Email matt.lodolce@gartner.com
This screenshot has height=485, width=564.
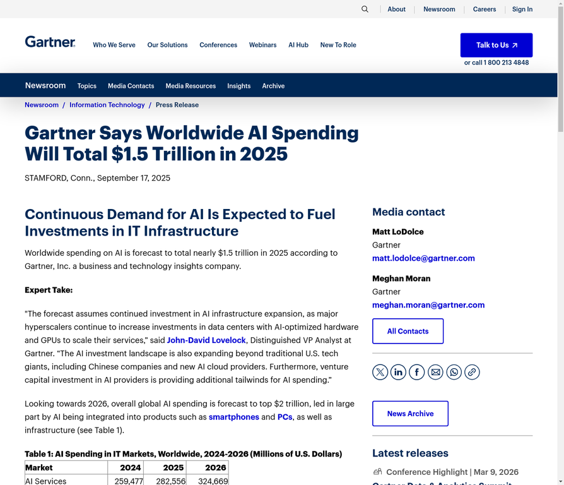pyautogui.click(x=423, y=258)
